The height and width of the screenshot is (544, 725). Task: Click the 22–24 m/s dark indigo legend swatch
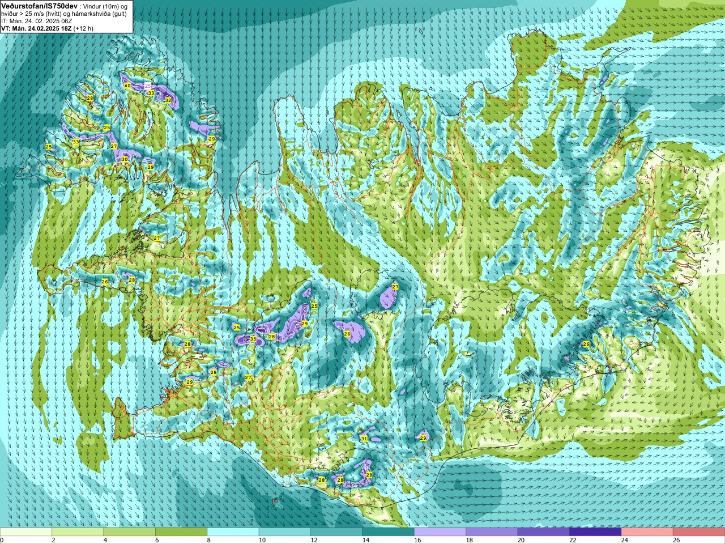(595, 532)
